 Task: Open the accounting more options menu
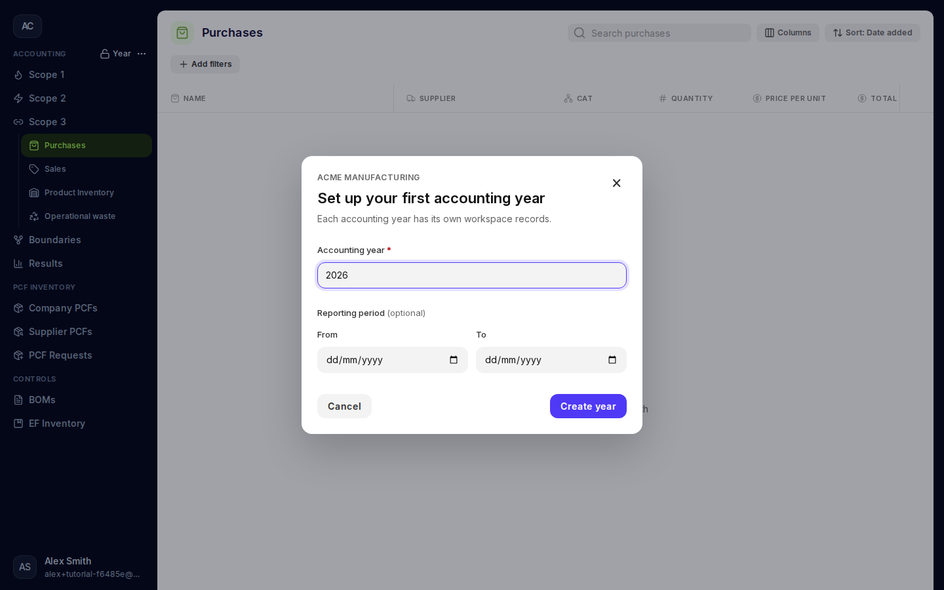point(142,54)
